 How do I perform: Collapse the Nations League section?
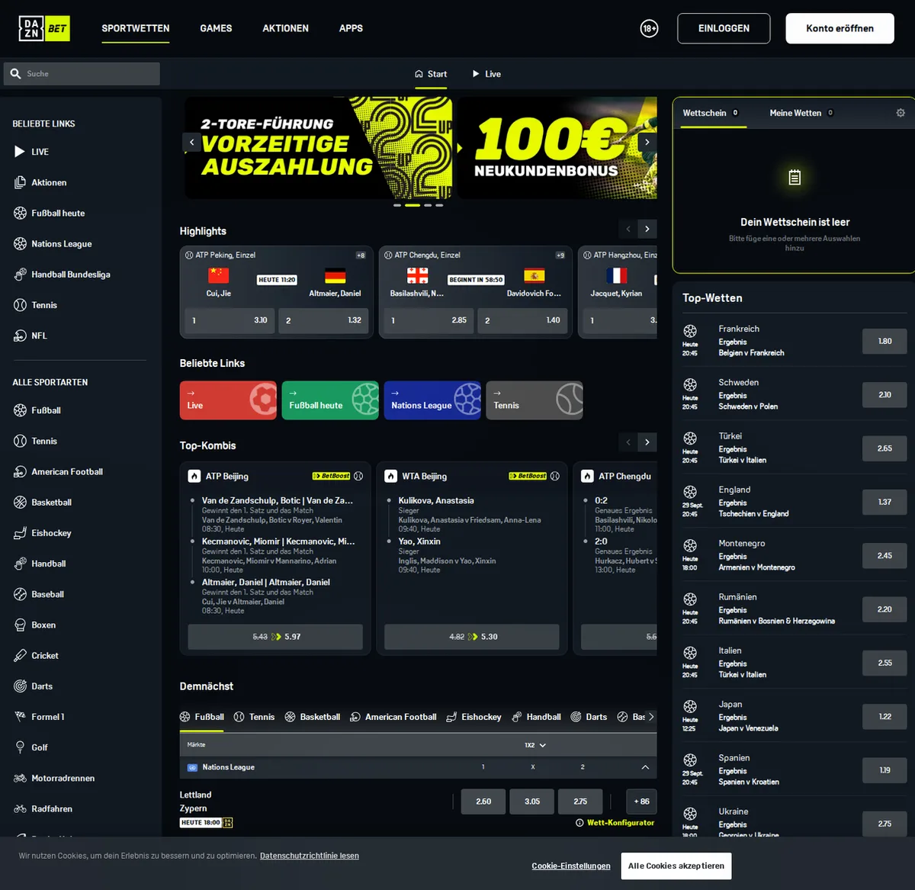point(645,767)
